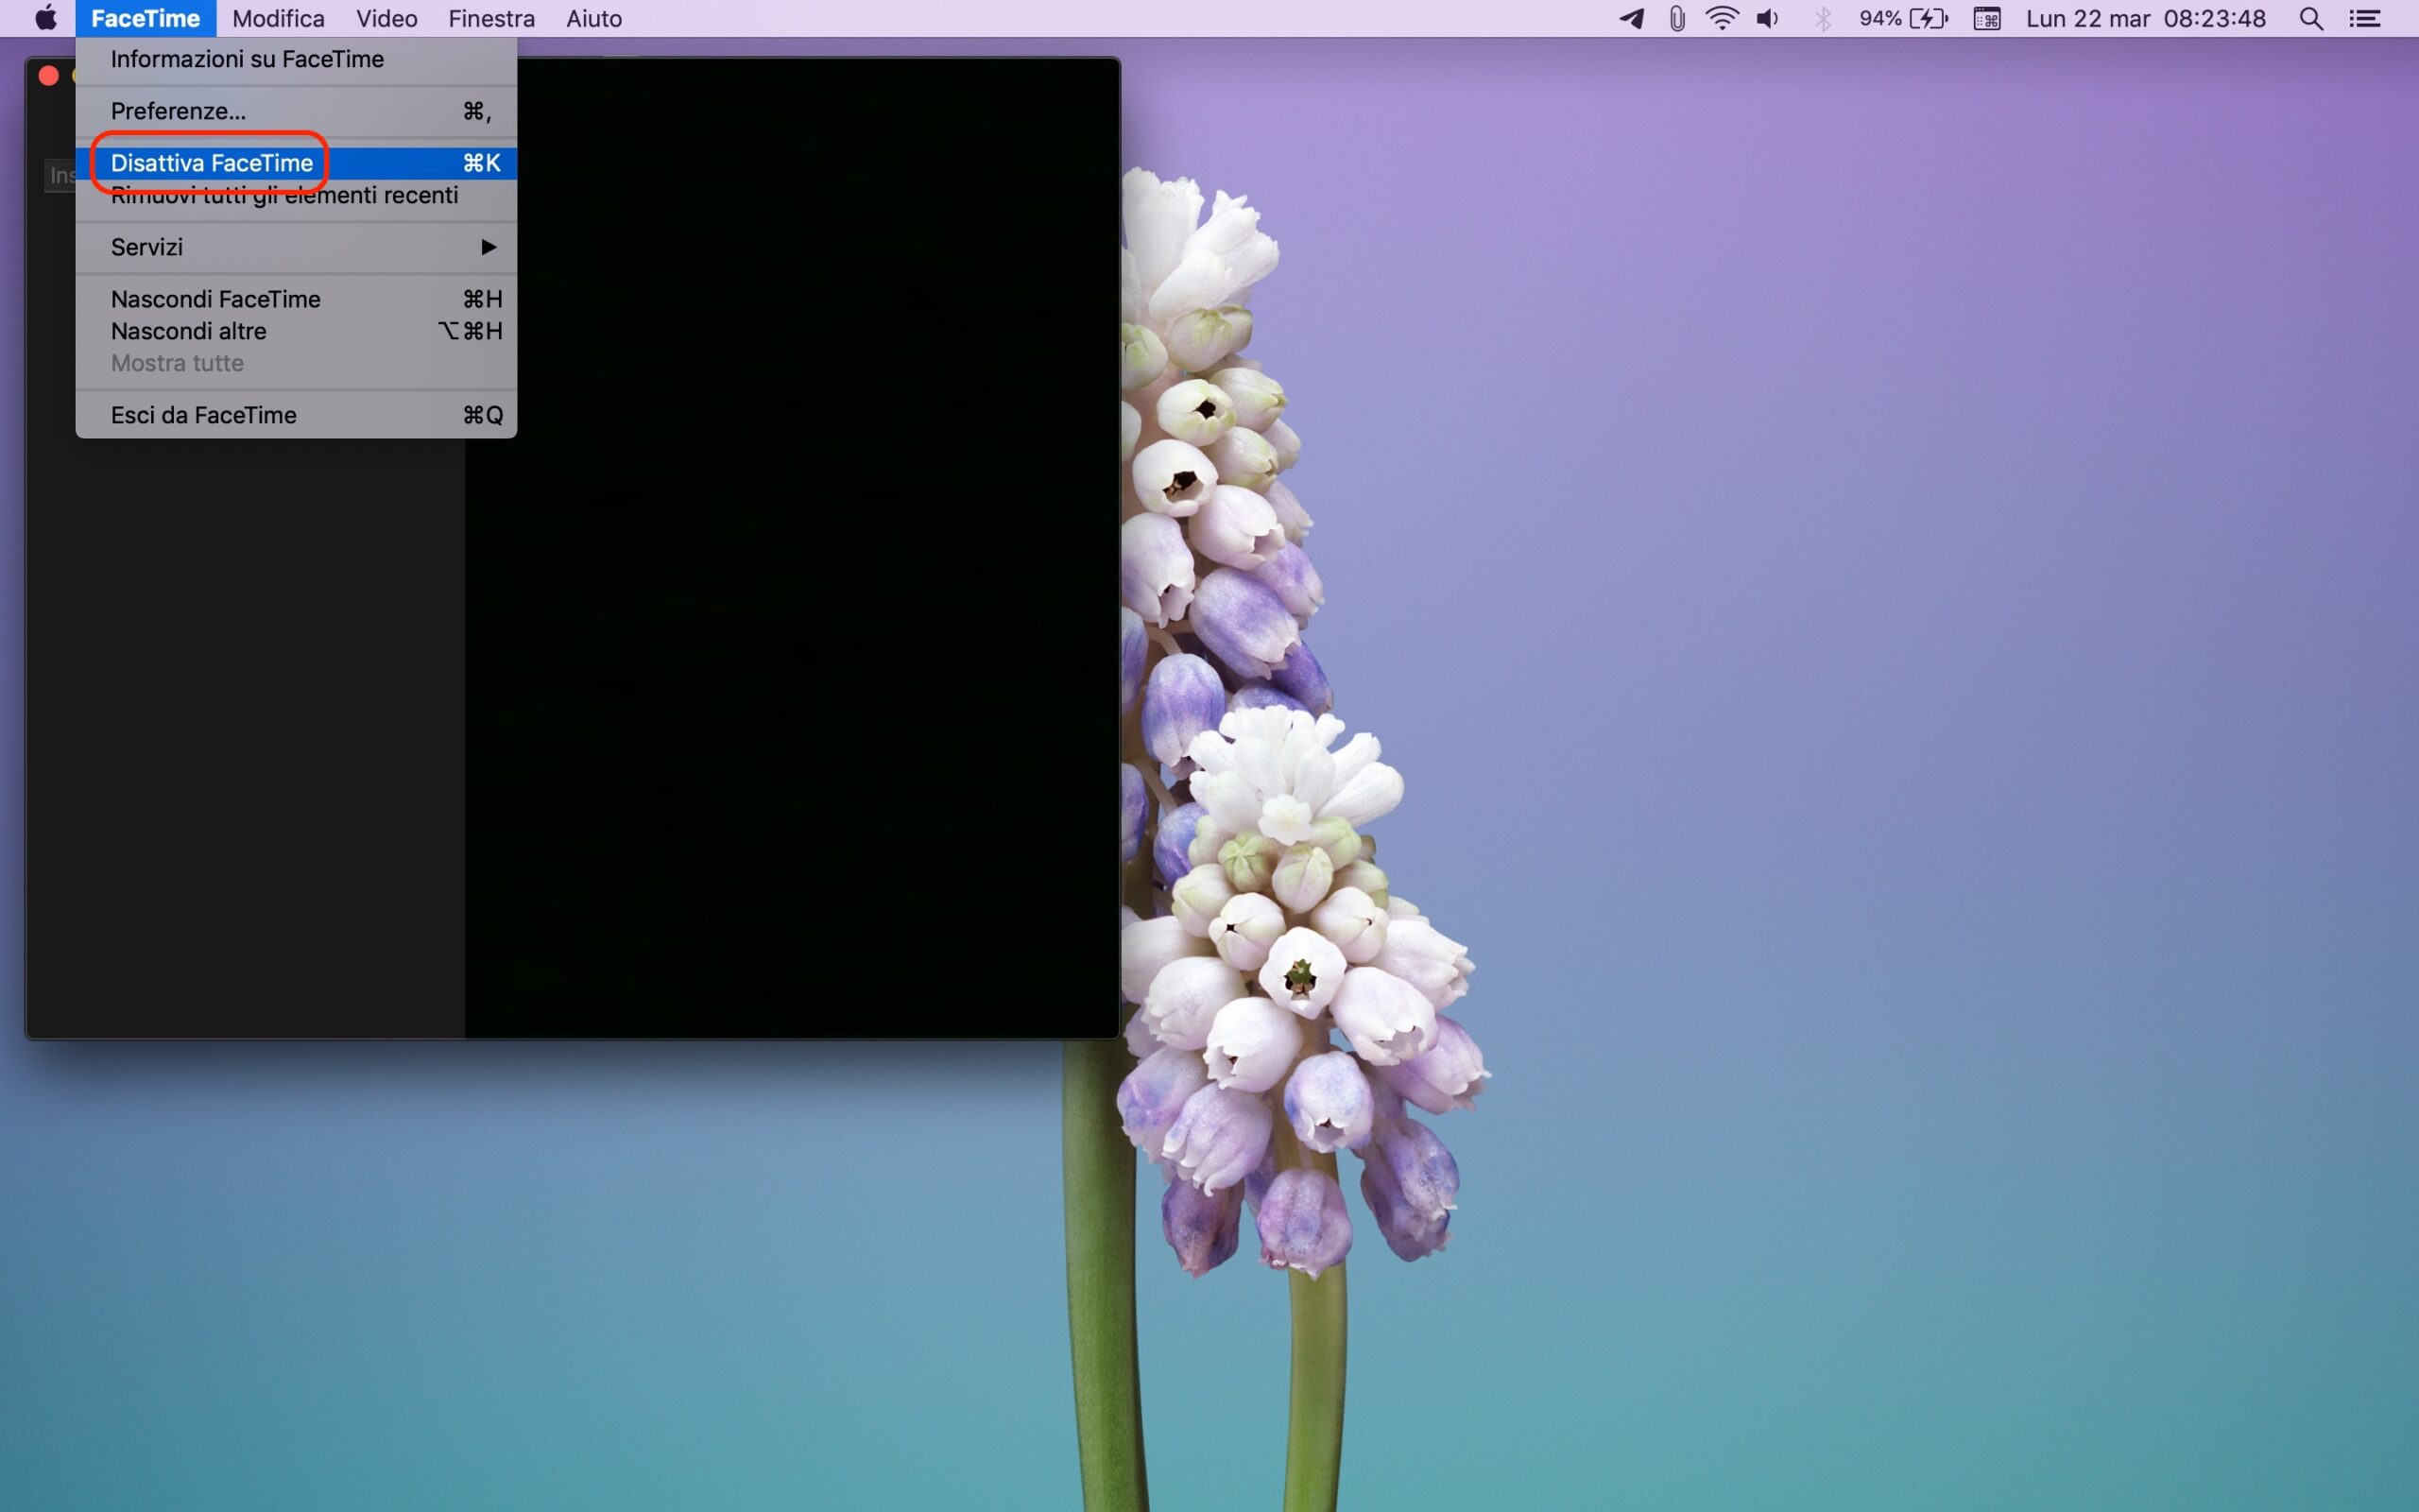Open Spotlight search magnifier
2419x1512 pixels.
(2310, 18)
